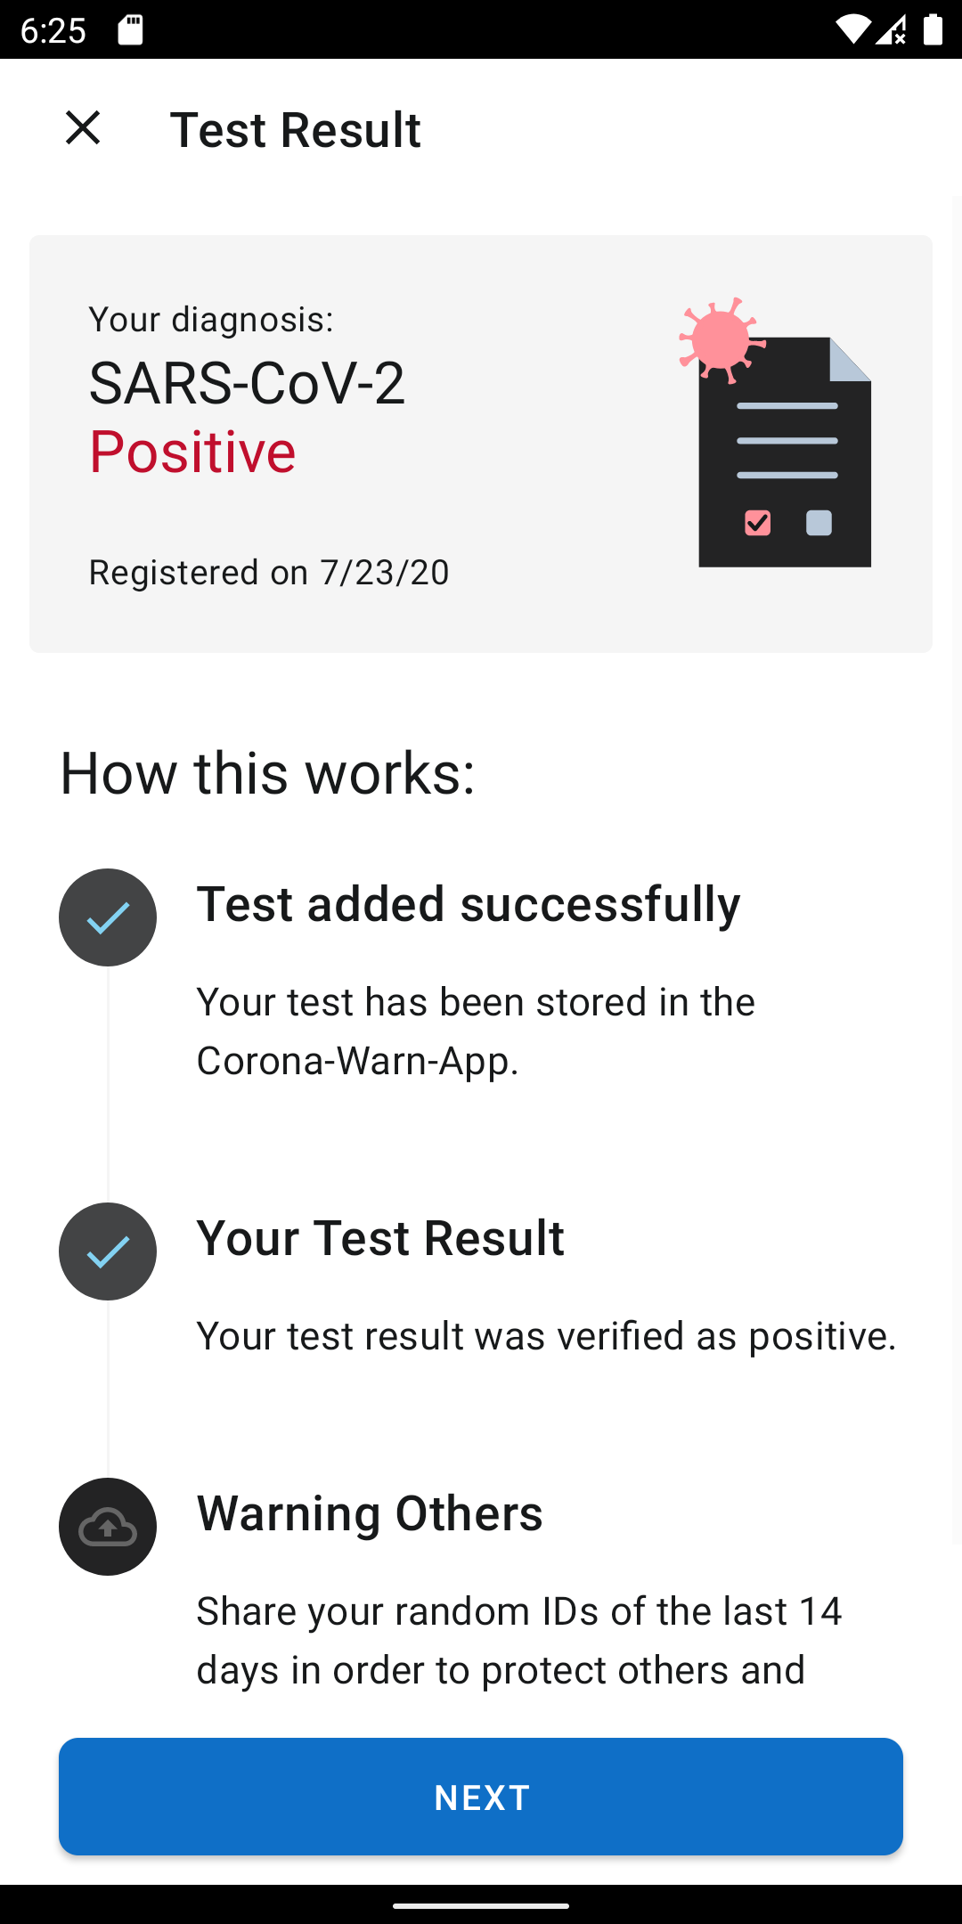Tap the Wi-Fi status bar icon
The height and width of the screenshot is (1924, 962).
852,30
